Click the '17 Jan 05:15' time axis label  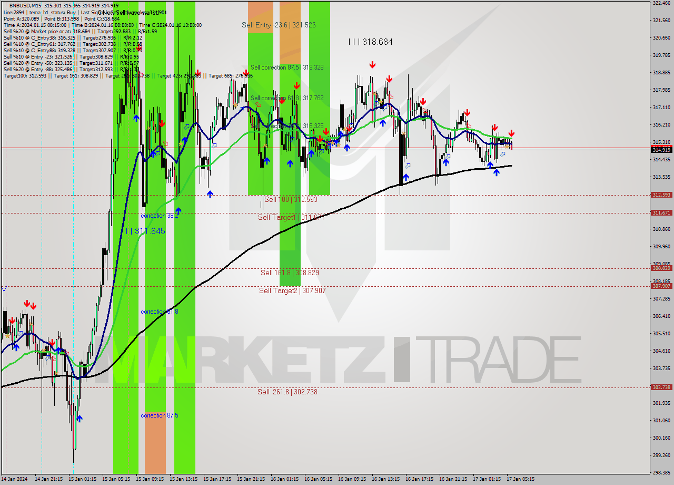pos(520,480)
